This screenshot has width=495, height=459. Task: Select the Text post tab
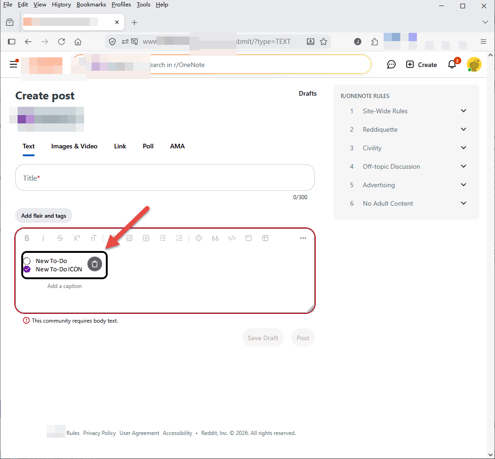pyautogui.click(x=28, y=146)
